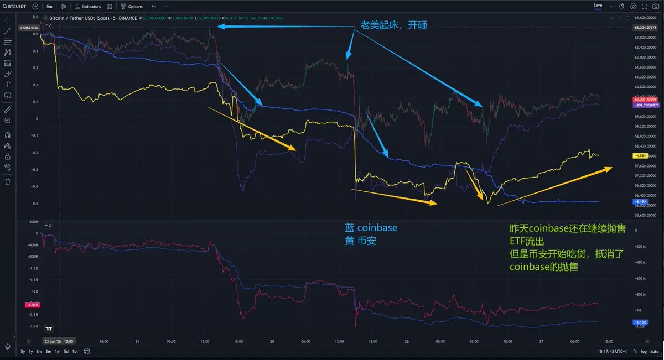Select the text annotation tool
The height and width of the screenshot is (360, 664).
(8, 85)
